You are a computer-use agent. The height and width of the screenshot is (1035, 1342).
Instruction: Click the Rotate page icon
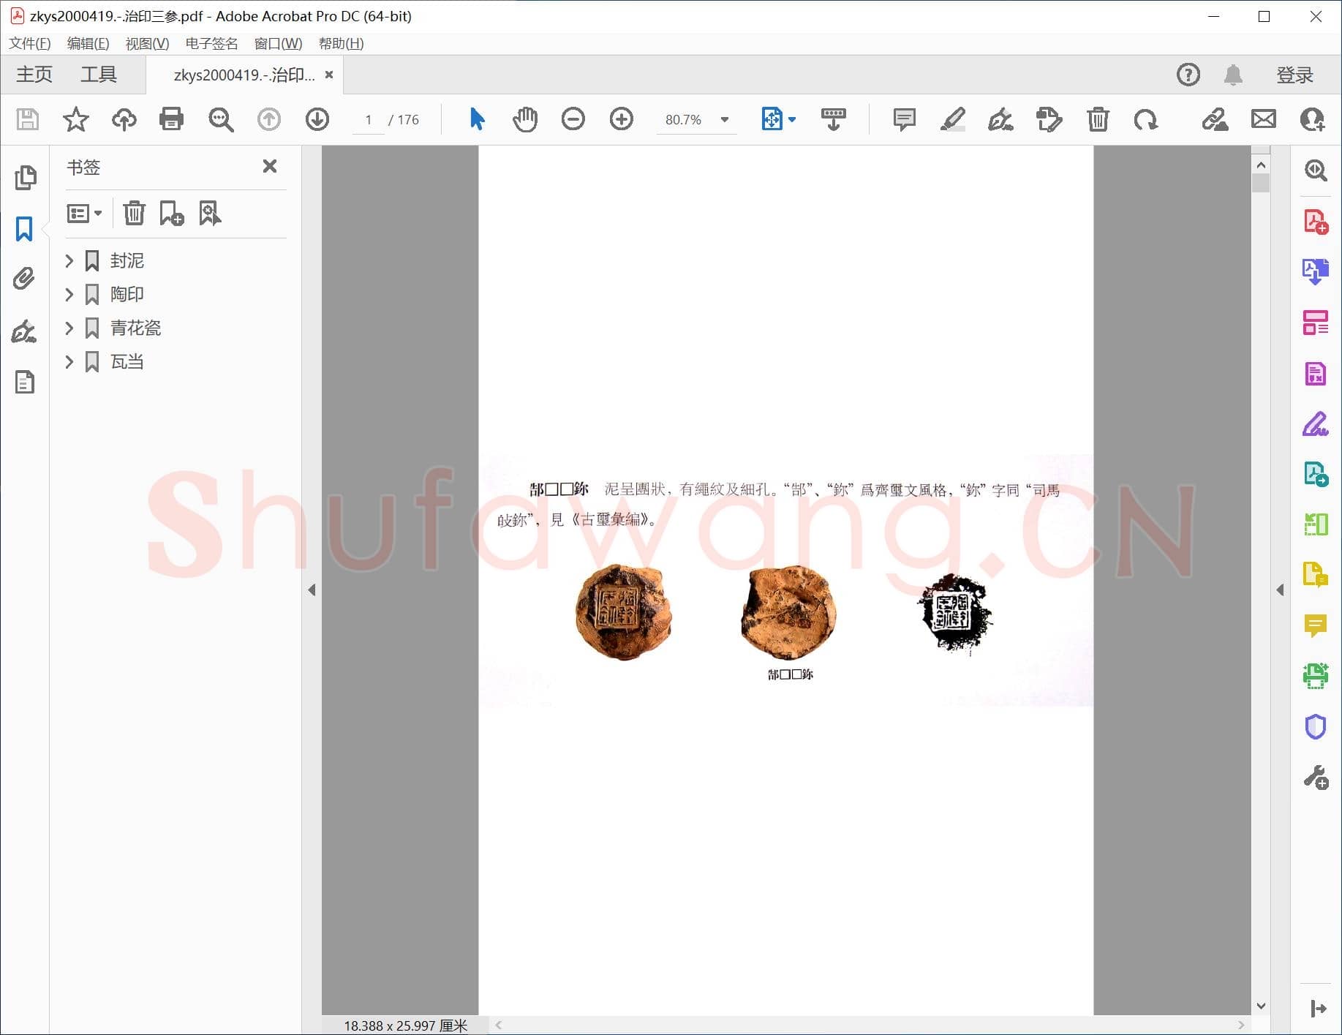[x=1145, y=119]
